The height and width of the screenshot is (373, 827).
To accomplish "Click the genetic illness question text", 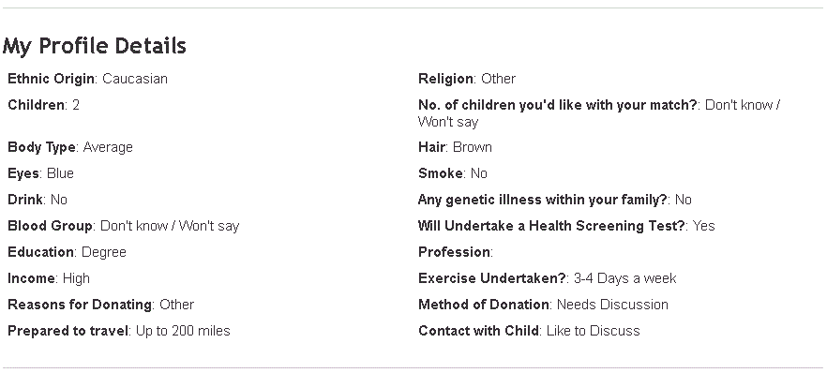I will click(543, 201).
